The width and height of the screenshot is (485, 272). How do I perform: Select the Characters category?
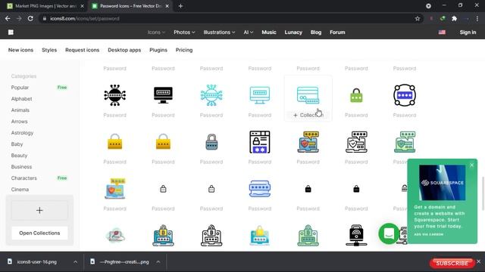click(x=23, y=178)
